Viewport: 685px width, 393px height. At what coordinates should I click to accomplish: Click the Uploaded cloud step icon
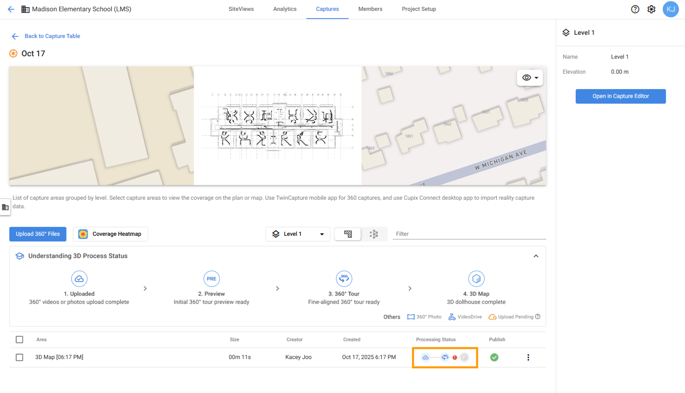[79, 279]
